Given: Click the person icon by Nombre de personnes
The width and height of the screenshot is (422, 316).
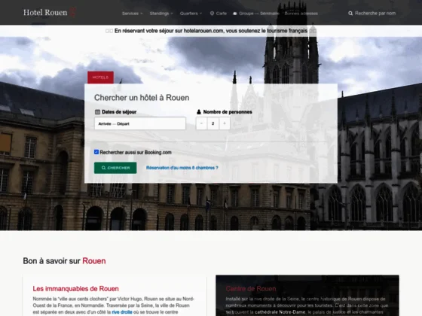Looking at the screenshot, I should (199, 112).
